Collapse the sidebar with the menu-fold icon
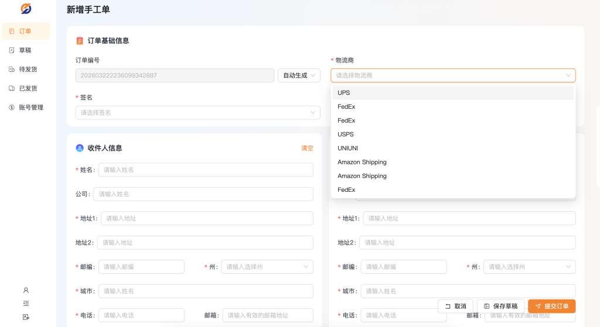600x327 pixels. point(26,304)
